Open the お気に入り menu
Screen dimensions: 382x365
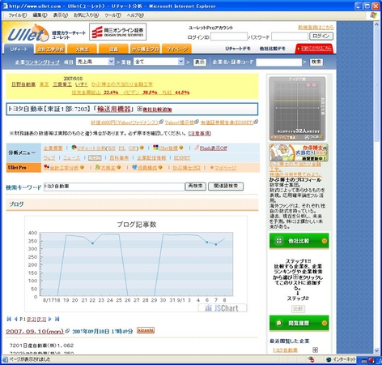[87, 15]
